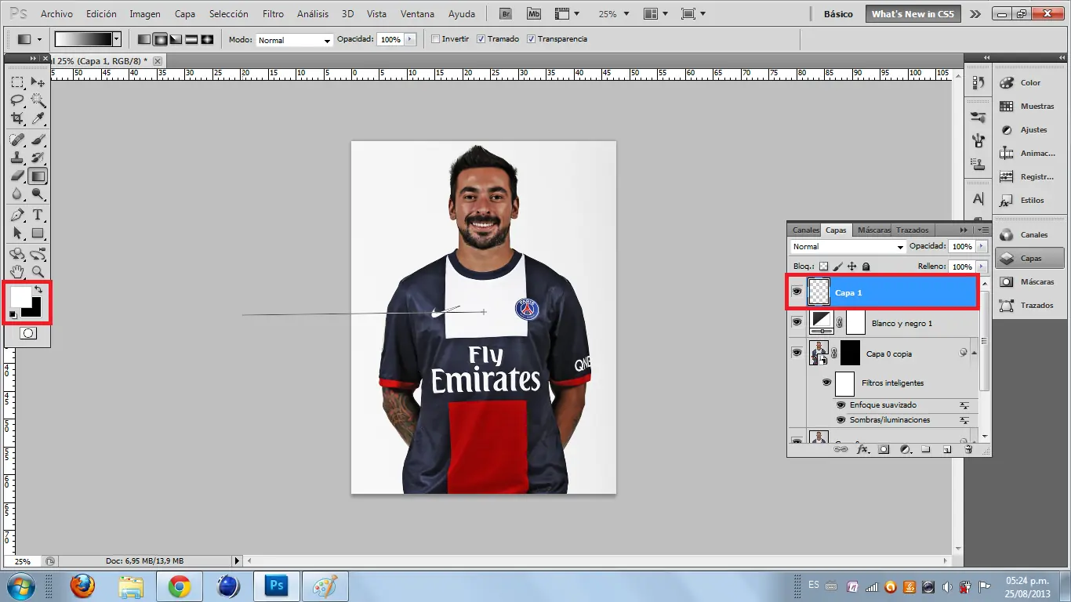
Task: Select the Horizontal Type tool
Action: [x=38, y=215]
